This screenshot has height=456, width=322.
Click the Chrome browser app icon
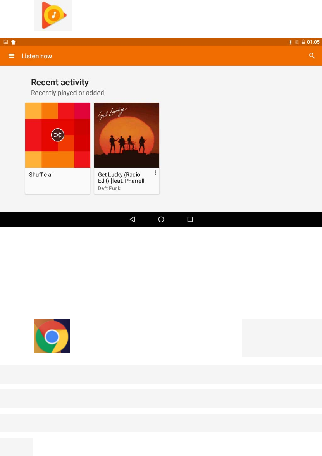pos(52,336)
